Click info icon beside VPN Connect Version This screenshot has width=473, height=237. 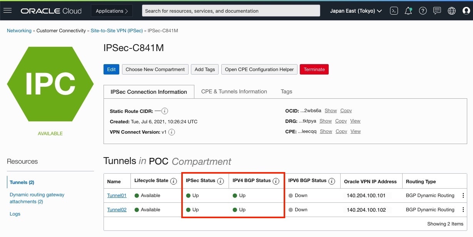click(x=172, y=132)
